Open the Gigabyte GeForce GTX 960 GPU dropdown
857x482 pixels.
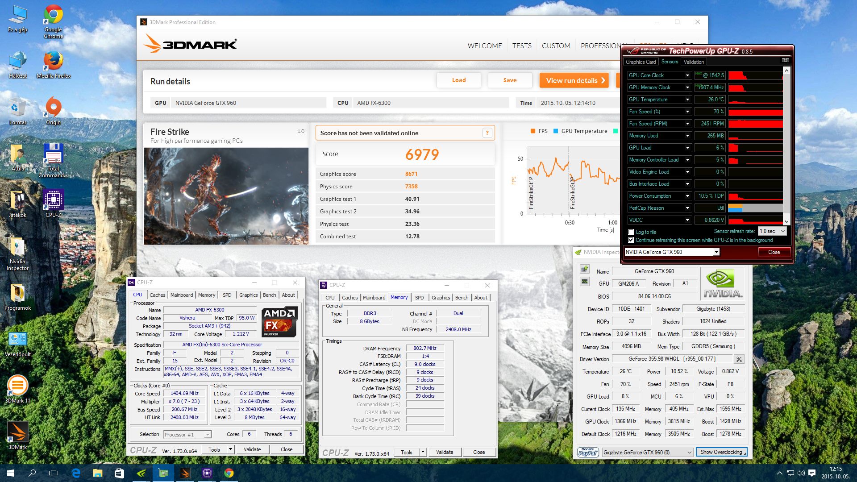click(x=647, y=452)
